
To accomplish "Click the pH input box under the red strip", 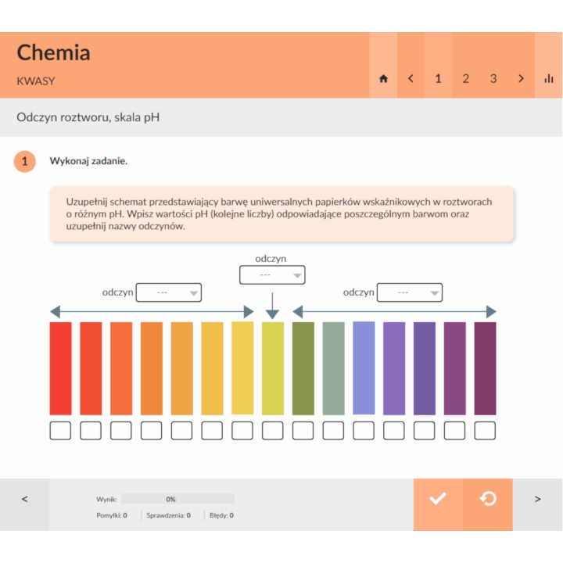I will [x=60, y=430].
